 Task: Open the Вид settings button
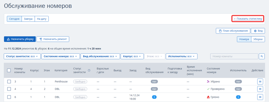(258, 31)
